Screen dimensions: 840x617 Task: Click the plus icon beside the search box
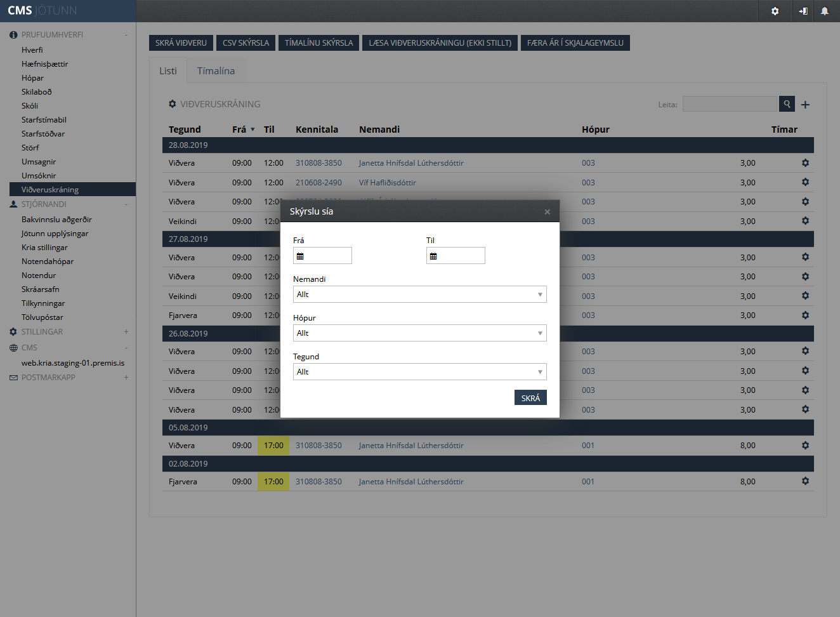click(x=805, y=105)
